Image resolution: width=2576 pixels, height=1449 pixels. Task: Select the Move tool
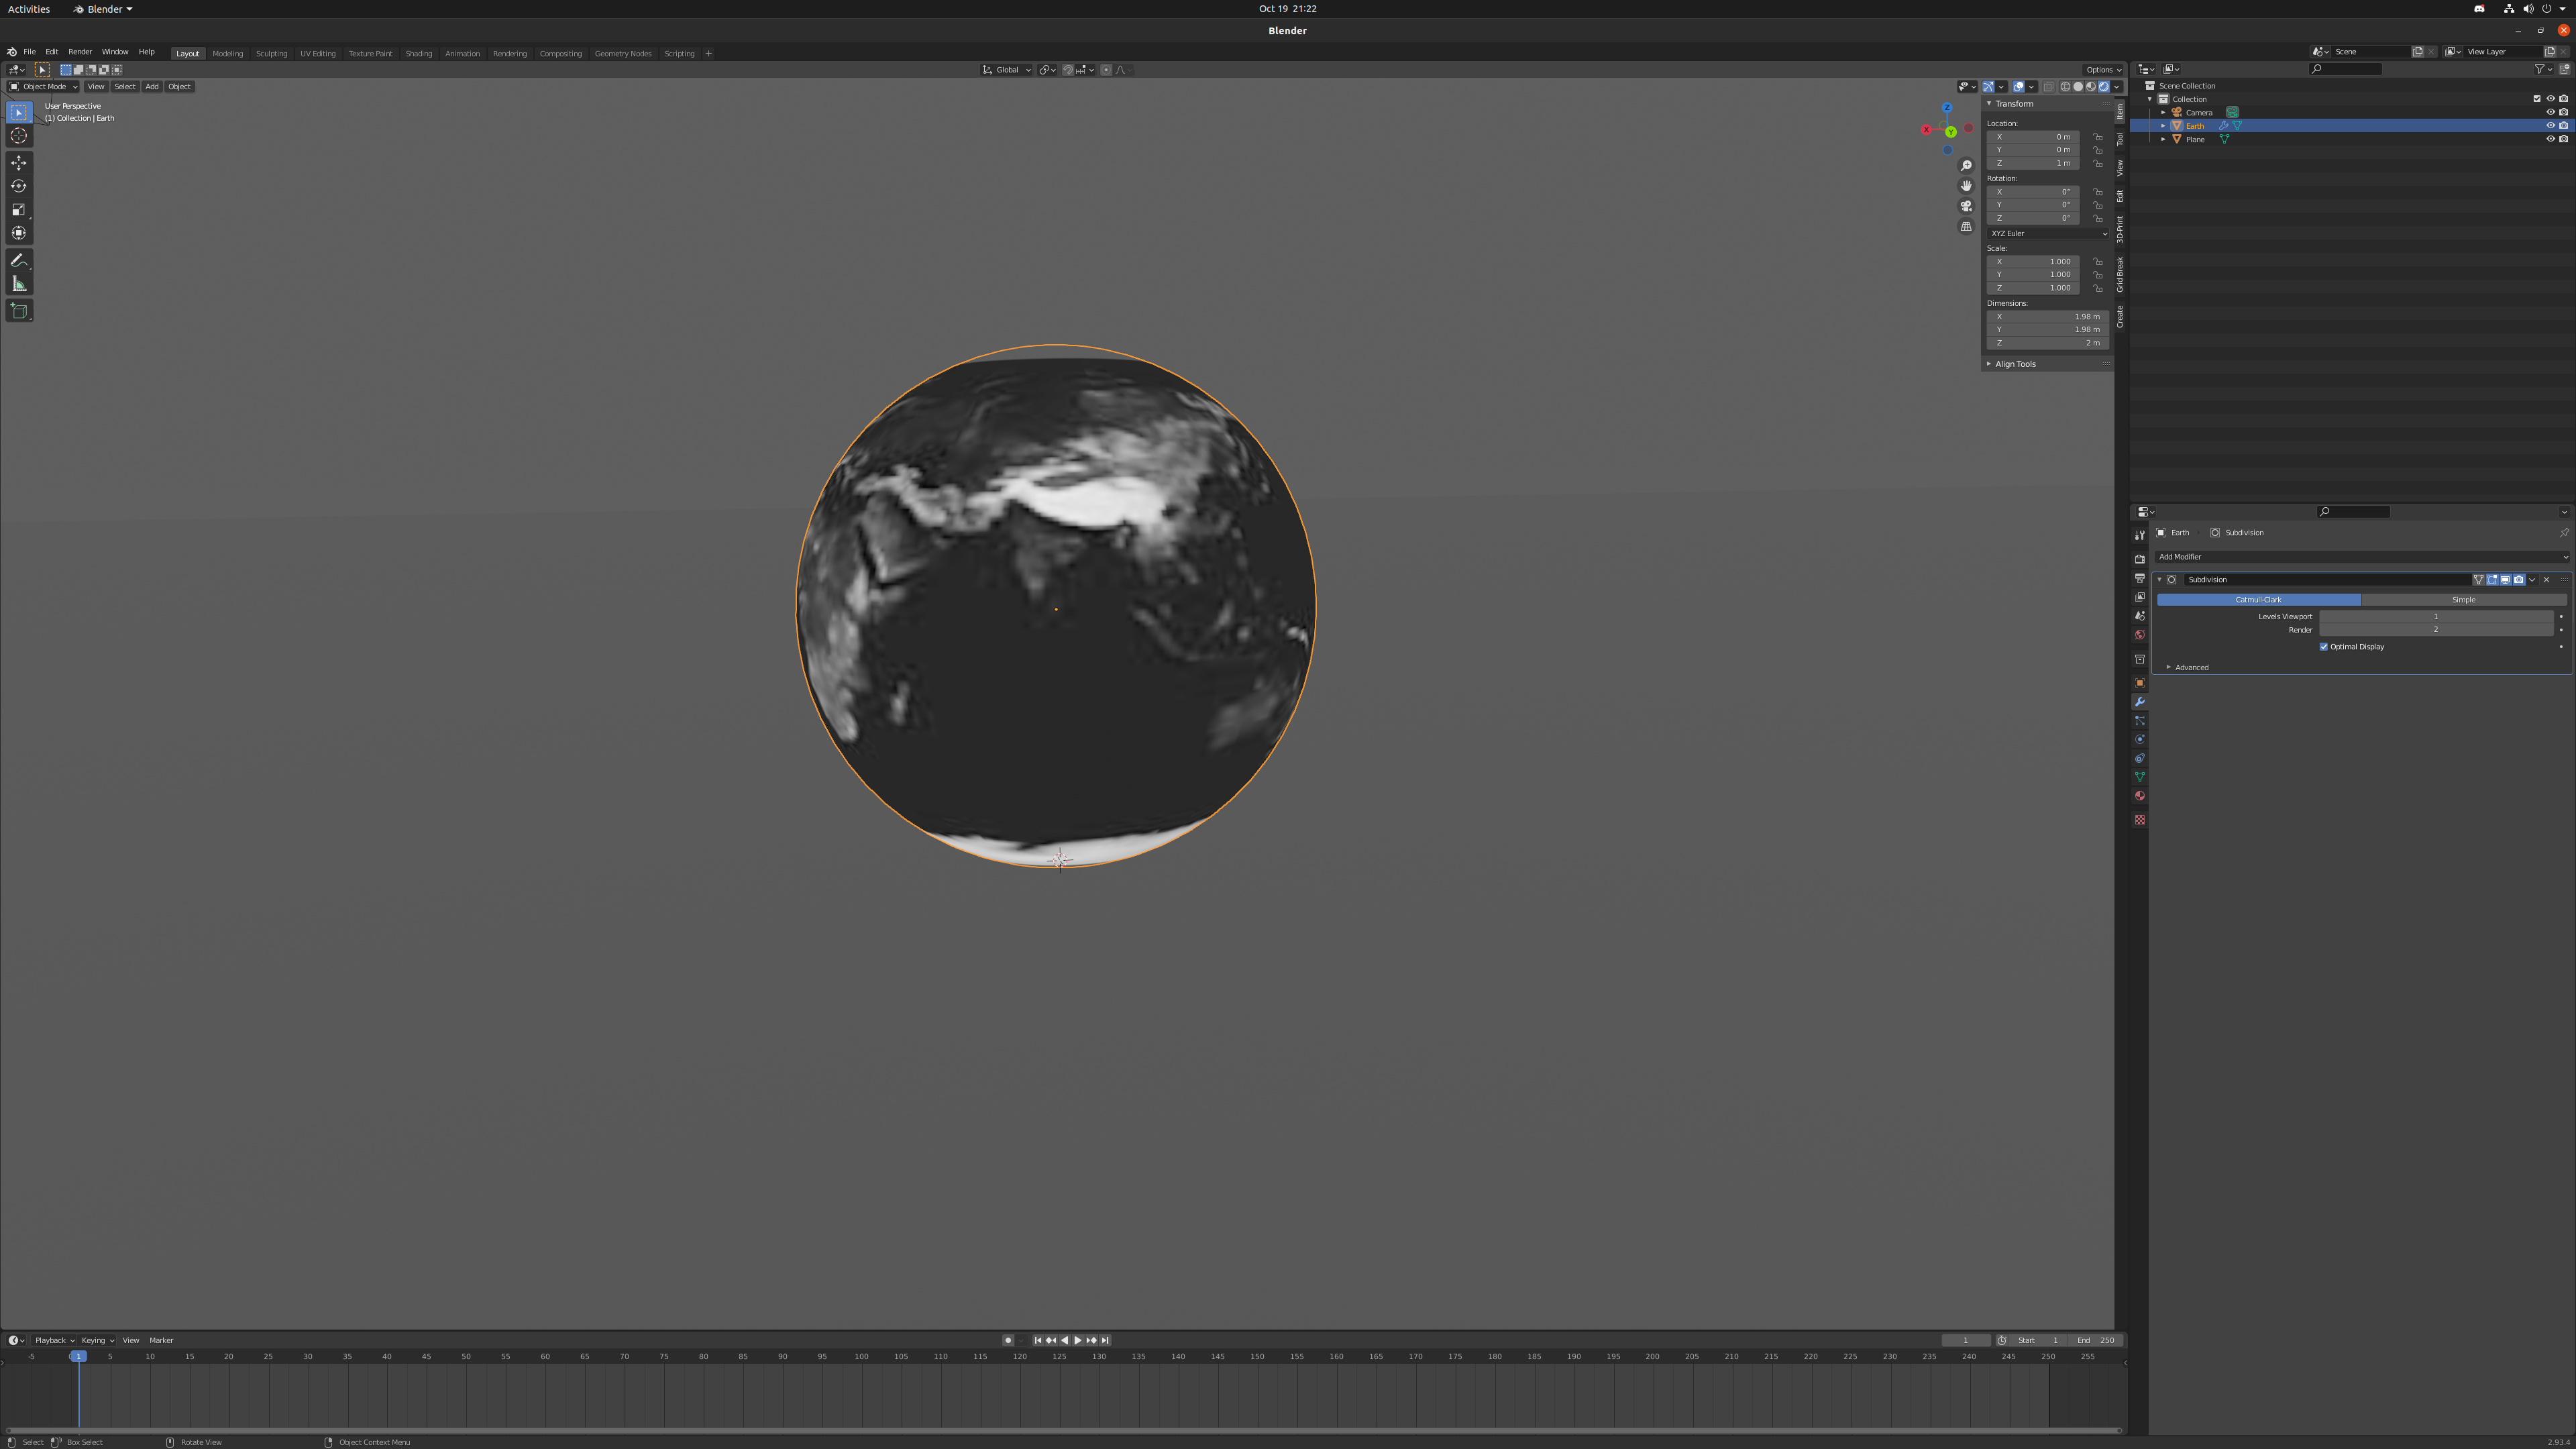tap(19, 162)
